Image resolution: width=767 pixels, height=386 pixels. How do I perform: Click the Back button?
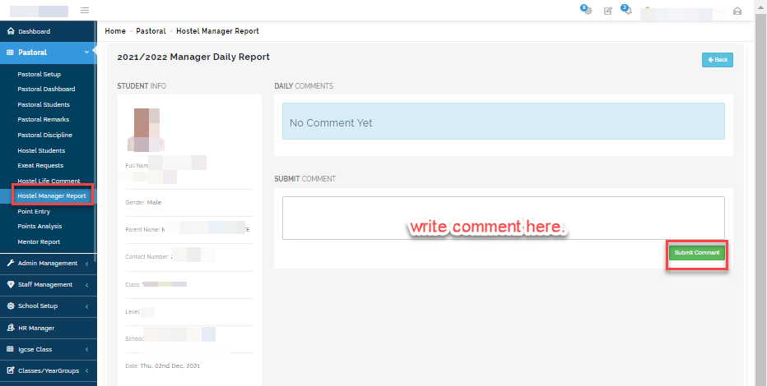click(x=717, y=59)
